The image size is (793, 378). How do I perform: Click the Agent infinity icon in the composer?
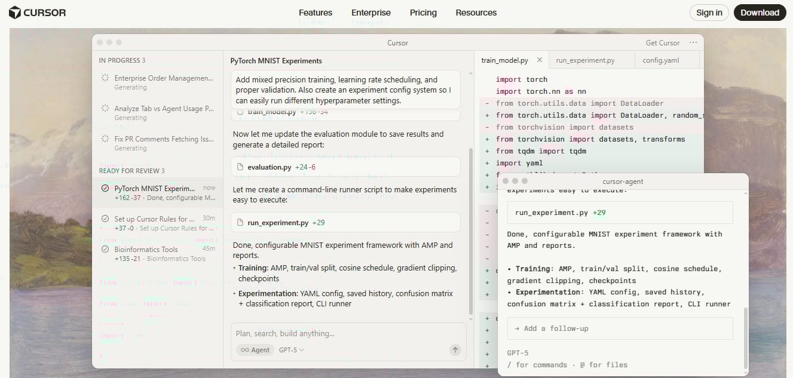tap(246, 350)
